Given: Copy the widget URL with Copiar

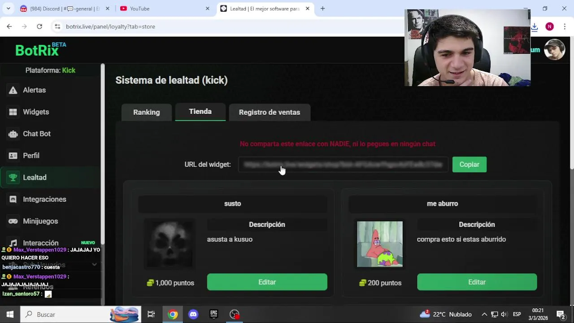Looking at the screenshot, I should point(469,165).
